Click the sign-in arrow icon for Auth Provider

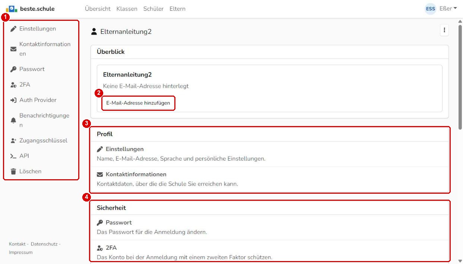[14, 100]
